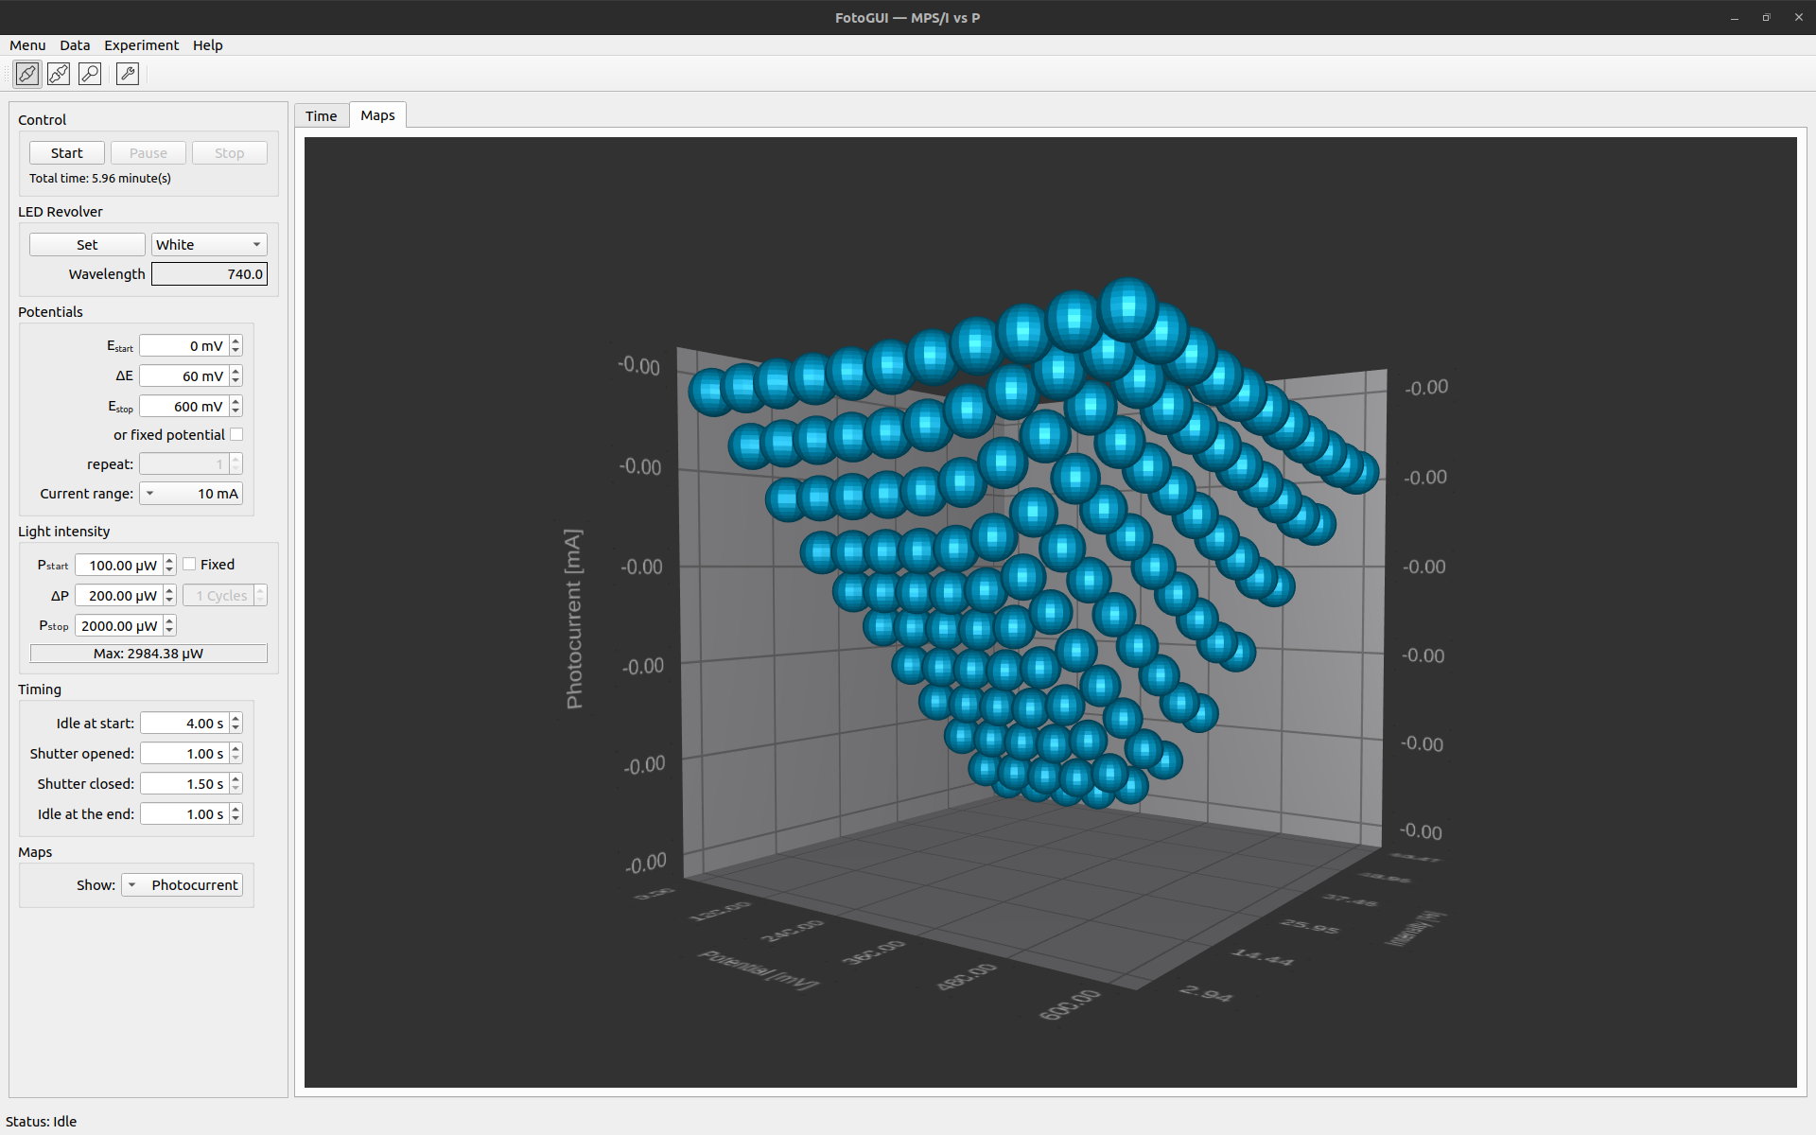Toggle the Fixed light intensity checkbox
The image size is (1816, 1135).
click(190, 565)
